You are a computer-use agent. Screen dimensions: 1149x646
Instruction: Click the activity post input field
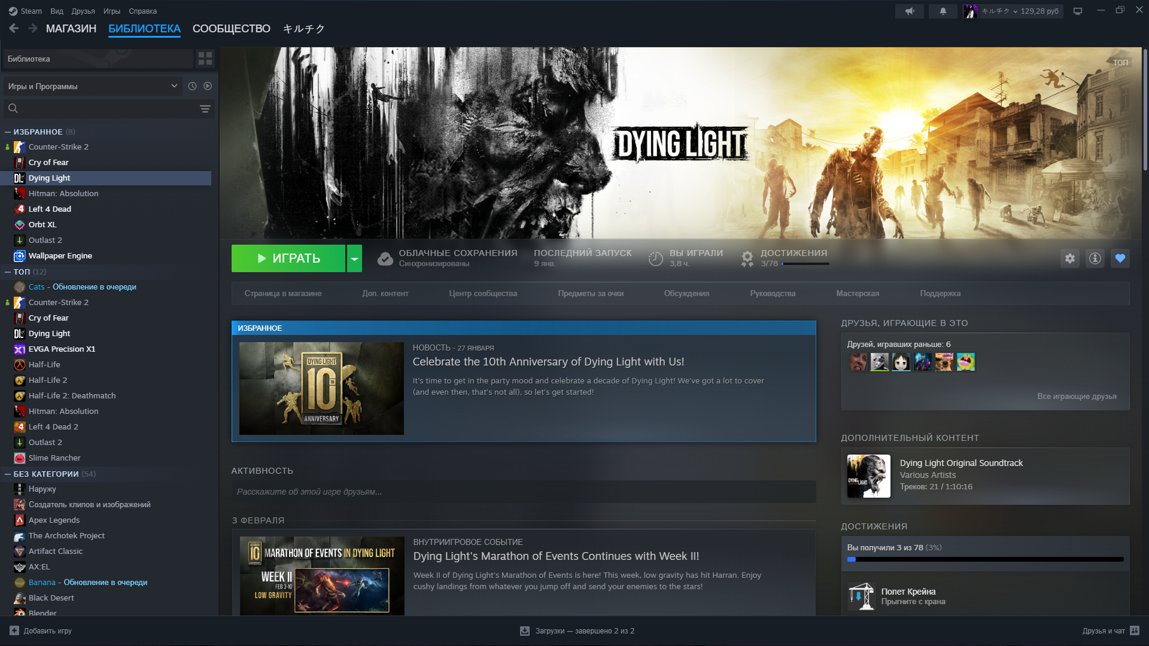[x=524, y=492]
